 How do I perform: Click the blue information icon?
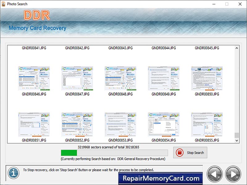click(14, 173)
